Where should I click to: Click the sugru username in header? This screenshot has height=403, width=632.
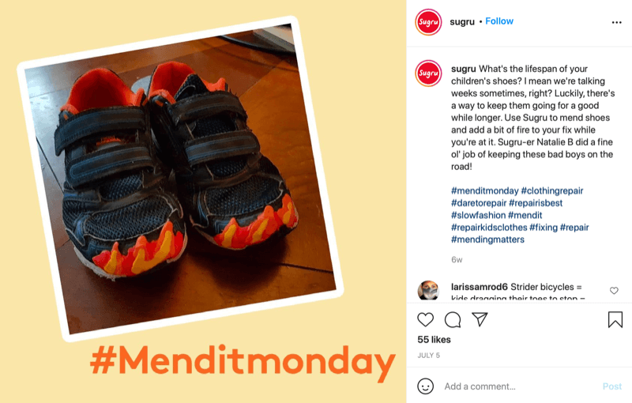point(462,22)
